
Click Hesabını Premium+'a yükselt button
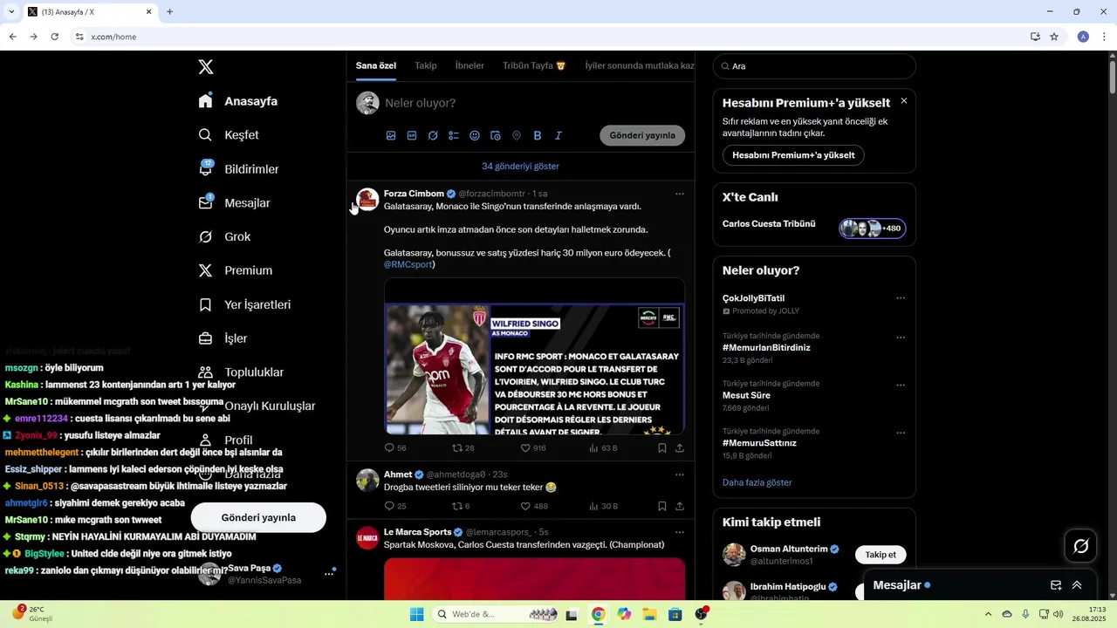tap(793, 155)
